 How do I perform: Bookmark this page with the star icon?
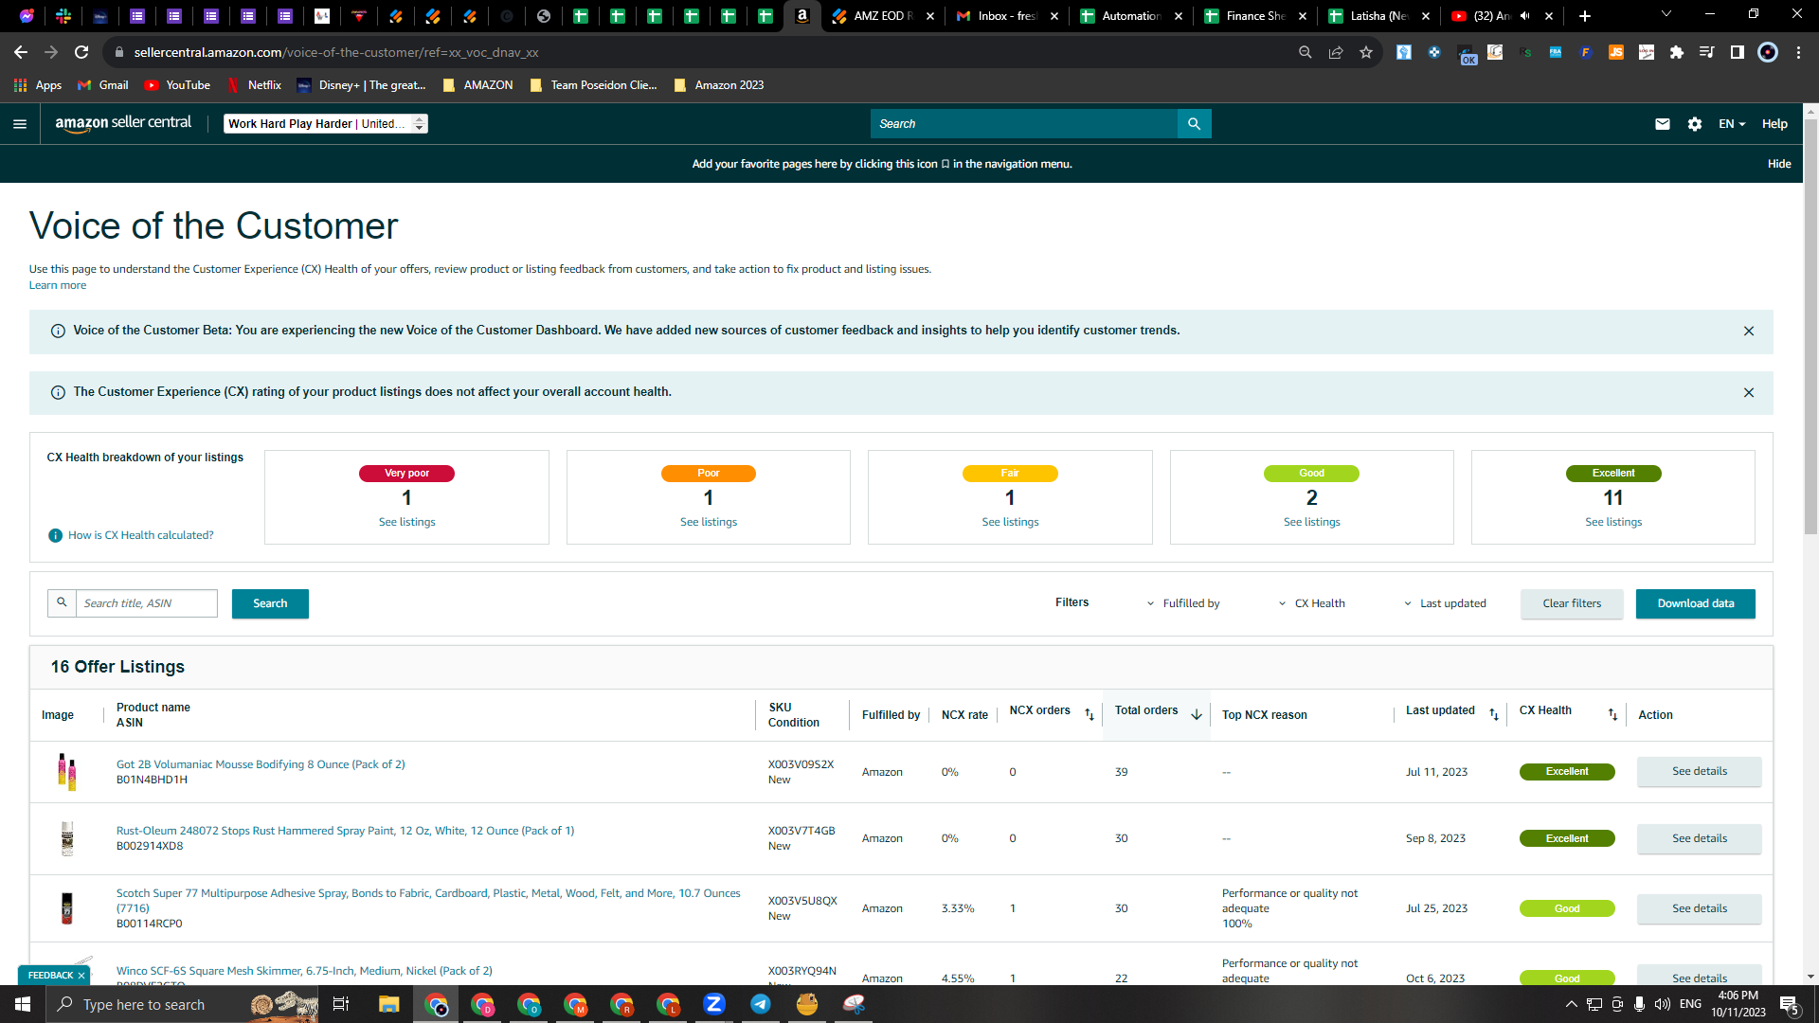click(x=1366, y=52)
